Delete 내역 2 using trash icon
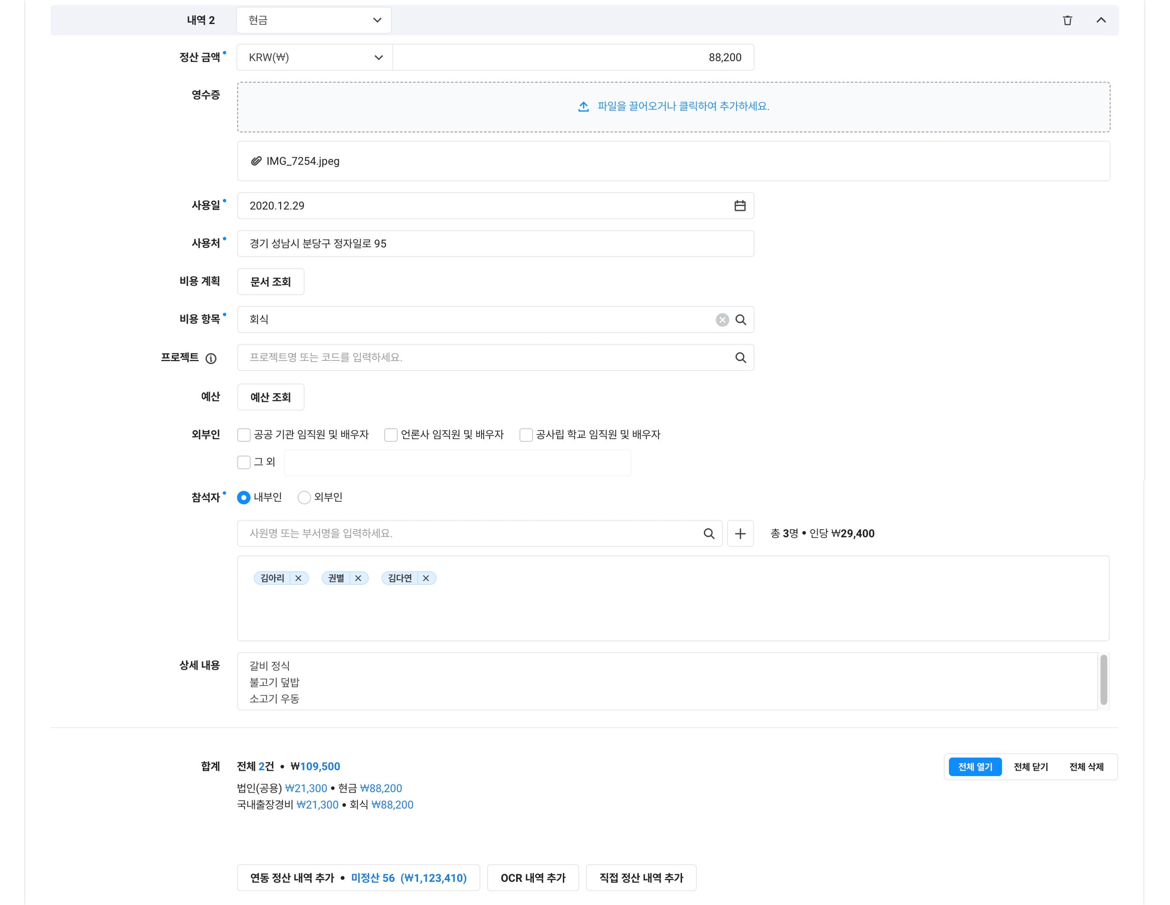 click(x=1067, y=21)
